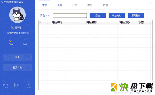The height and width of the screenshot is (95, 155).
Task: Open the 日志 tab
Action: tap(75, 5)
